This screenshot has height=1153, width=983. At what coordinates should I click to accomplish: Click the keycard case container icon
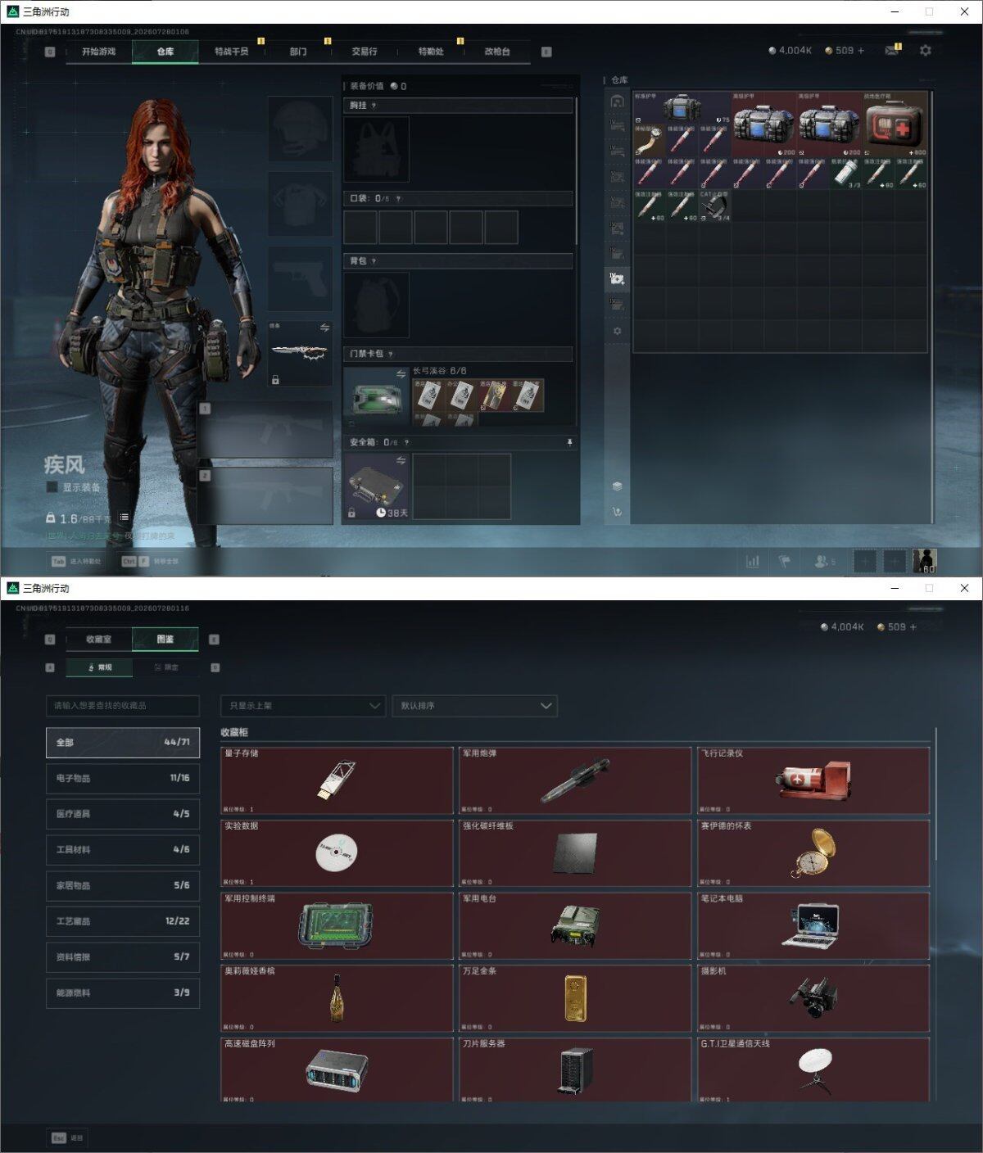(376, 396)
